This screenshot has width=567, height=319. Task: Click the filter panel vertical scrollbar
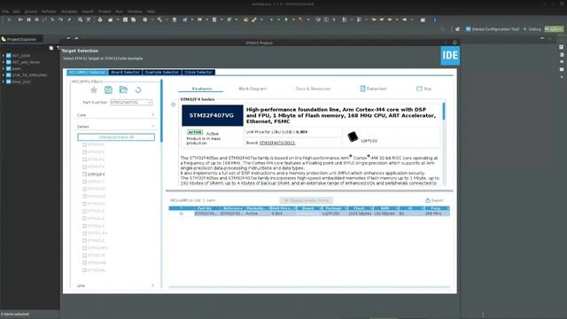click(x=161, y=111)
